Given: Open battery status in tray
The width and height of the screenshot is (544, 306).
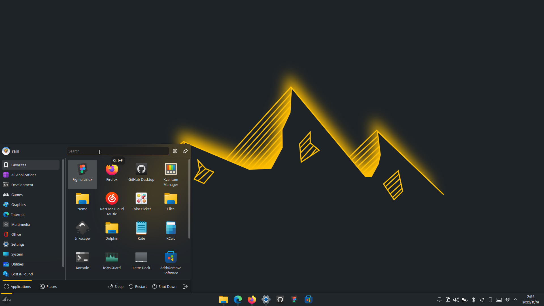Looking at the screenshot, I should coord(465,299).
